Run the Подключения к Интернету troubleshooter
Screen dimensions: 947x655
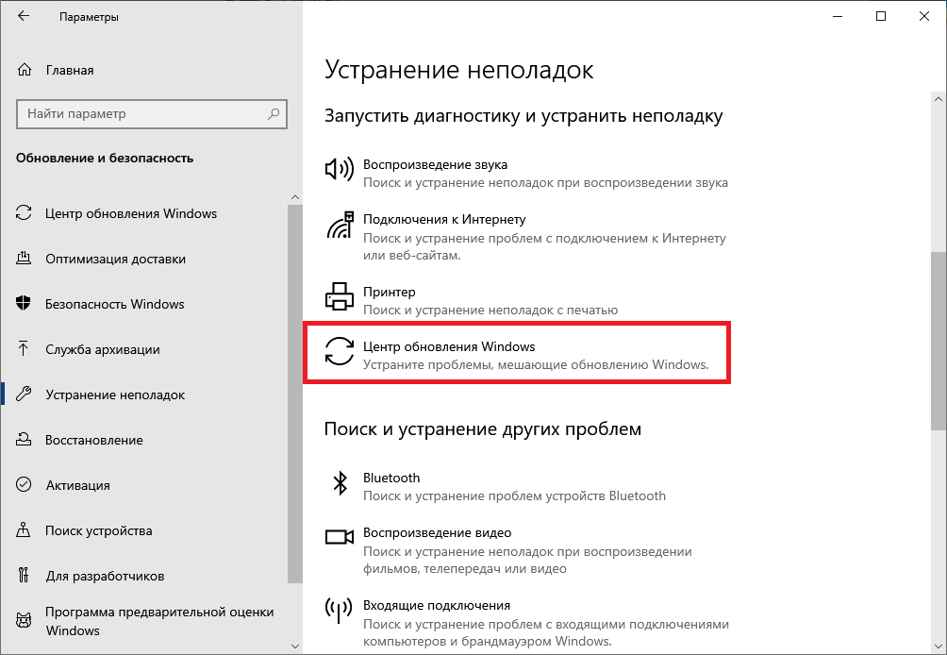pos(526,237)
